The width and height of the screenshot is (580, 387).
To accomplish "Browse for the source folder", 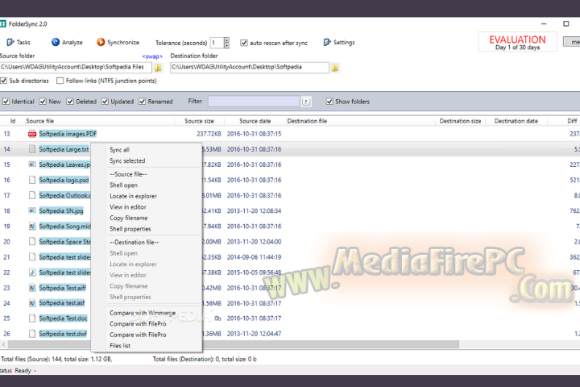I will coord(158,68).
